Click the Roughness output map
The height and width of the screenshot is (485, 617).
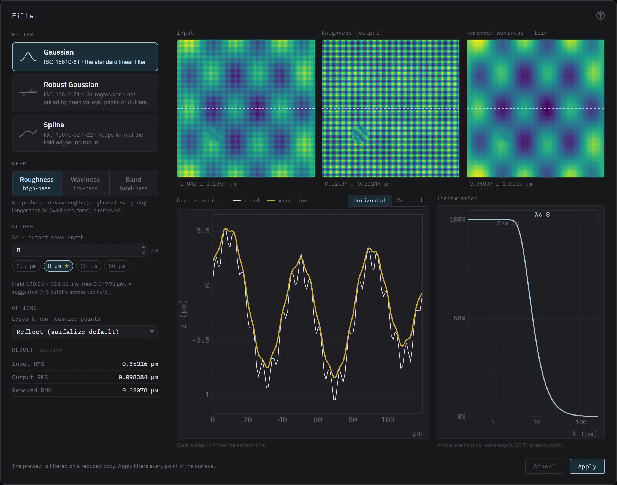(x=391, y=109)
